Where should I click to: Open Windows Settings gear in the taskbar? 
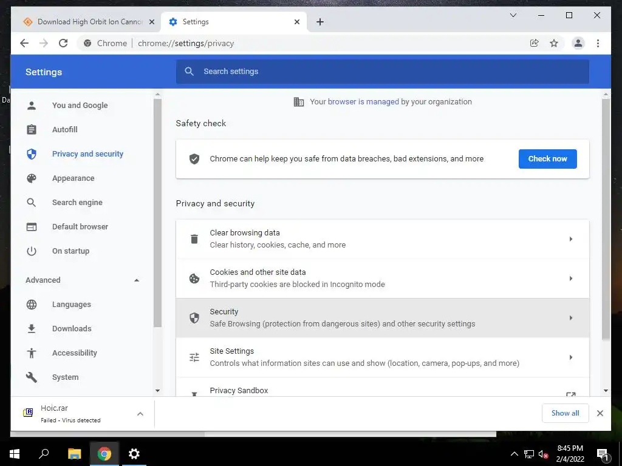[134, 454]
